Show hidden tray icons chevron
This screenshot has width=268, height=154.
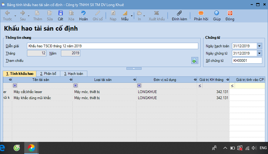click(x=225, y=148)
